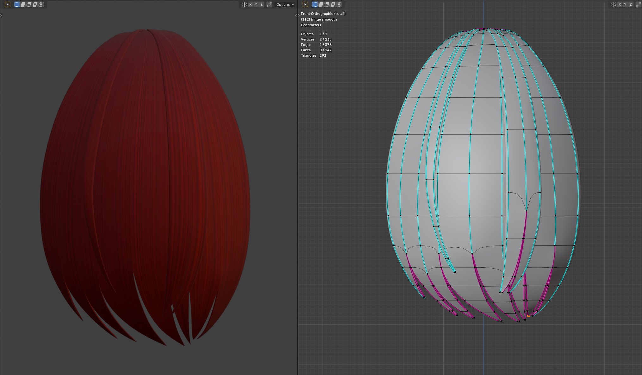Image resolution: width=642 pixels, height=375 pixels.
Task: Click the mirror butterfly icon in right viewport
Action: click(x=614, y=4)
